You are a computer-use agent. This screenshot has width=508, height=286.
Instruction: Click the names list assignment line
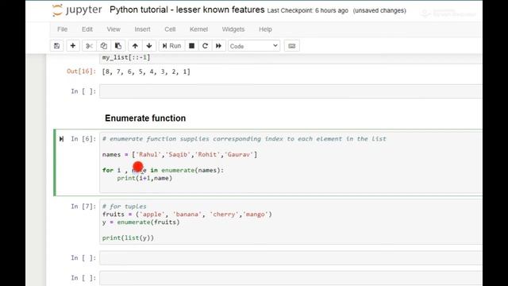(x=180, y=154)
